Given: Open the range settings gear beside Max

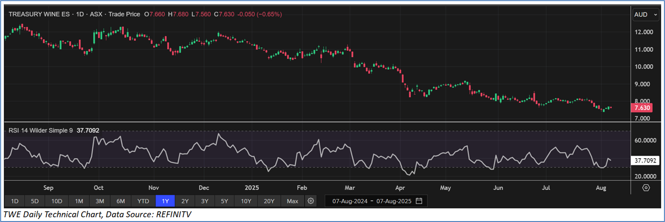Looking at the screenshot, I should coord(310,201).
